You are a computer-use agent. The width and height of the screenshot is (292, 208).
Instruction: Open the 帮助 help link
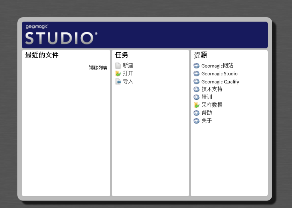(207, 113)
